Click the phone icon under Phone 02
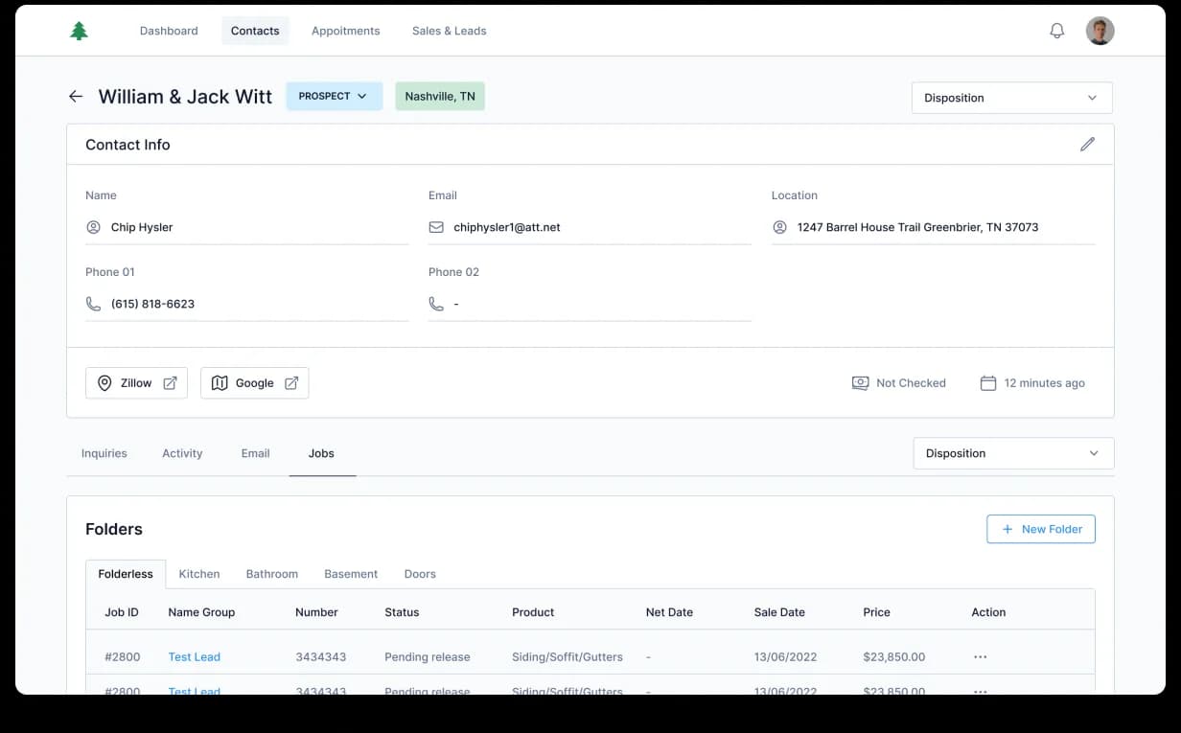 pyautogui.click(x=436, y=304)
